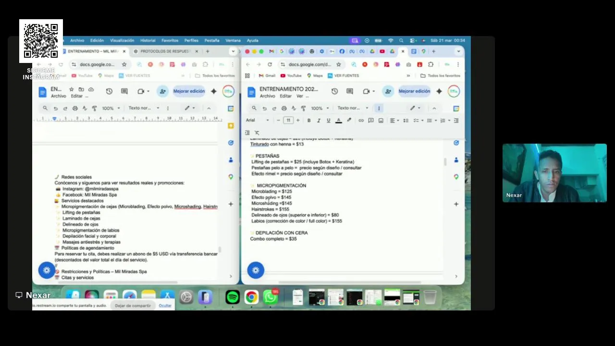Open Todos los favoritos folder in right window

[x=440, y=75]
